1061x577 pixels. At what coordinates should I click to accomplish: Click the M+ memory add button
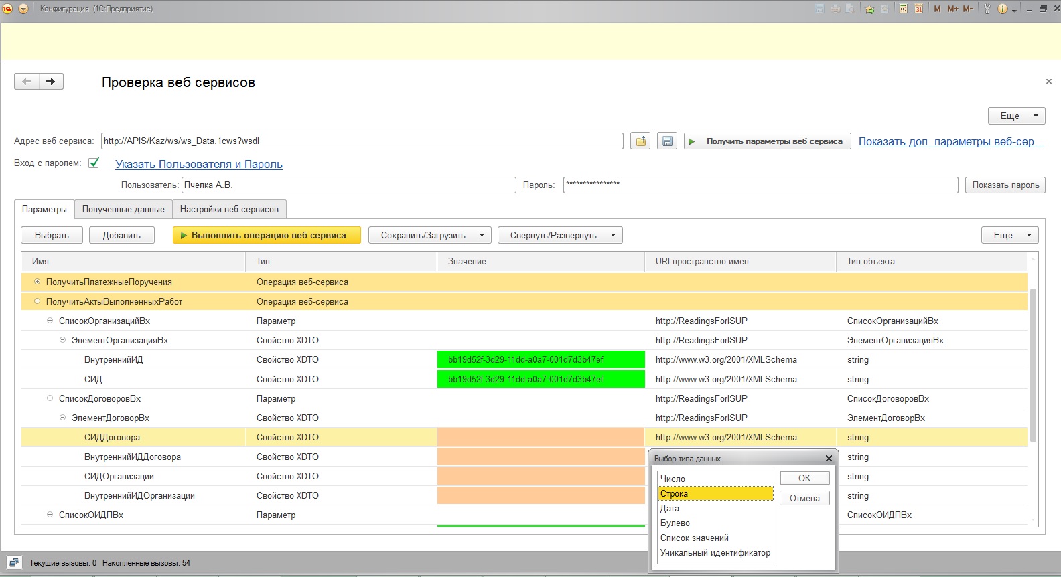tap(952, 9)
